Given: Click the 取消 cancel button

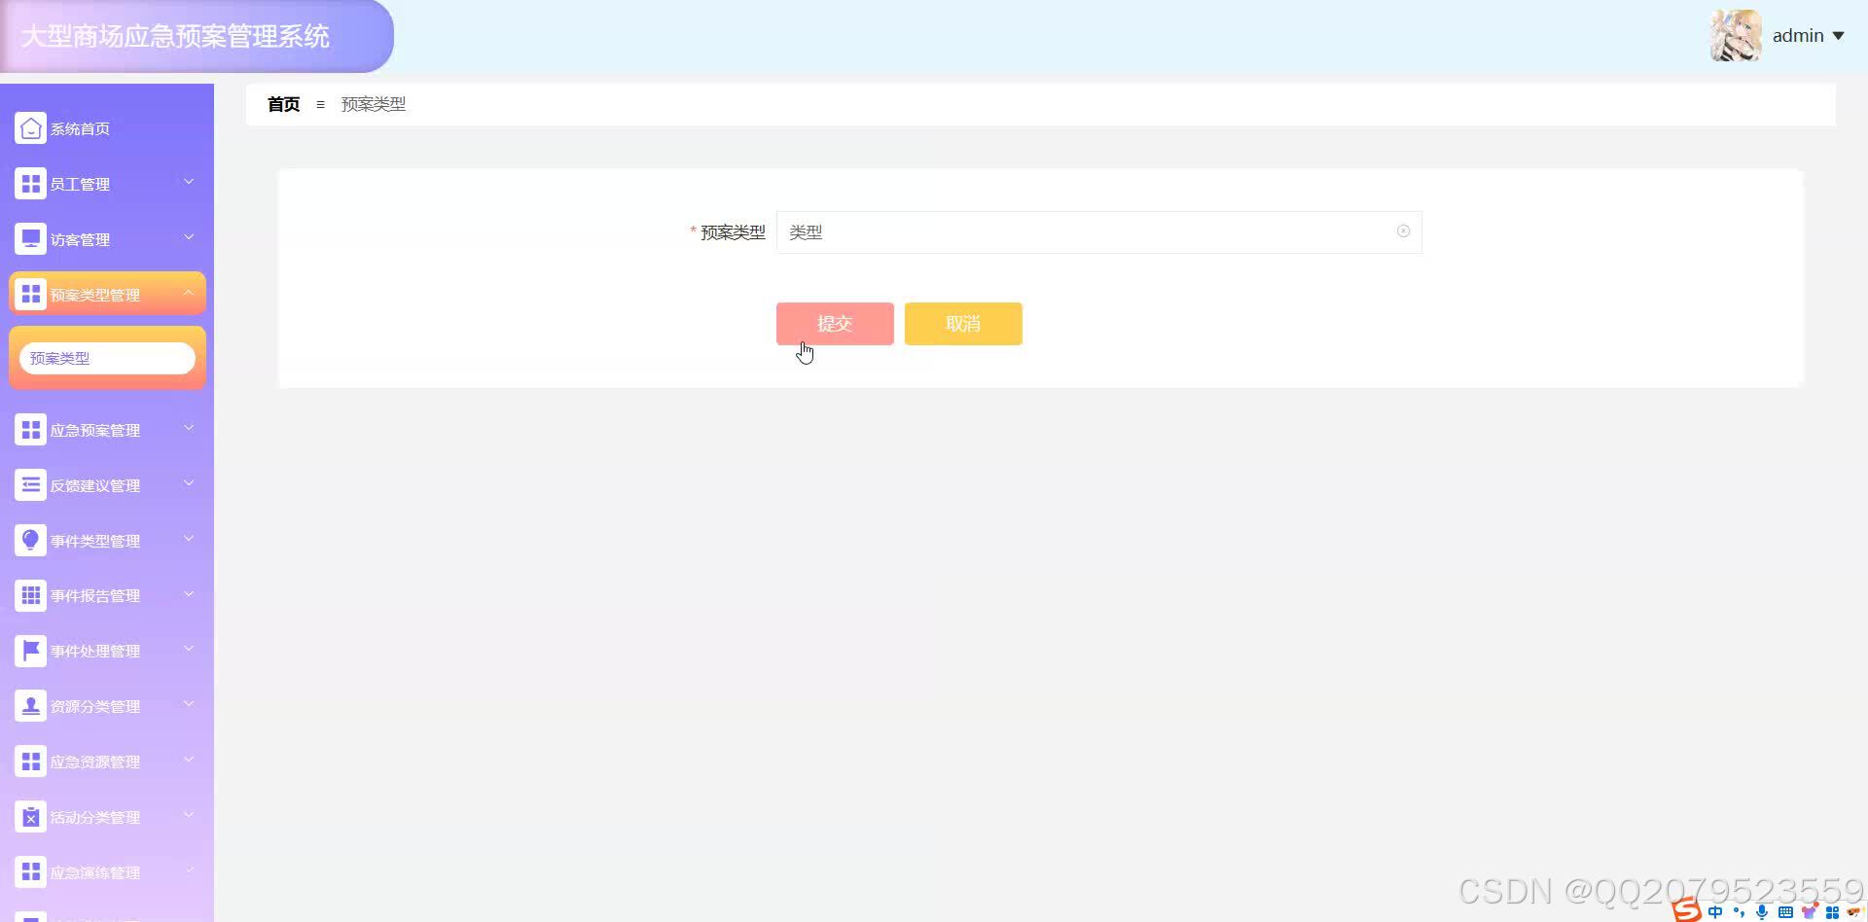Looking at the screenshot, I should tap(963, 324).
